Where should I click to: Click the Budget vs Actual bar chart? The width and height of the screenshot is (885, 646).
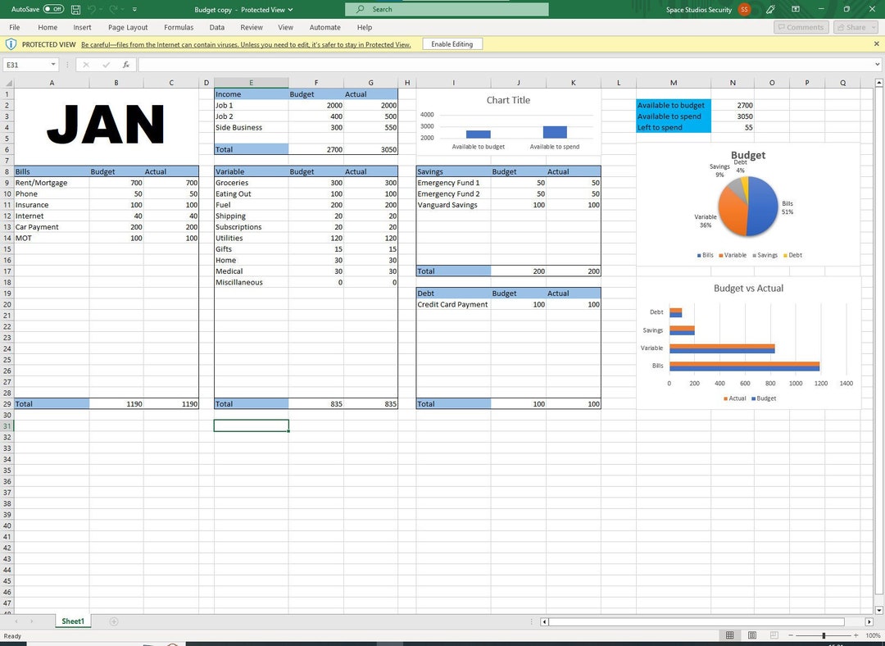pos(748,342)
